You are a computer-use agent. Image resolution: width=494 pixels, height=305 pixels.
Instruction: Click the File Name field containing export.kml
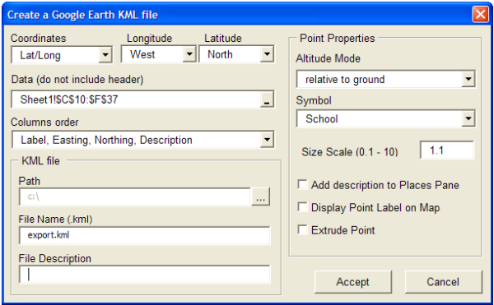(x=144, y=235)
